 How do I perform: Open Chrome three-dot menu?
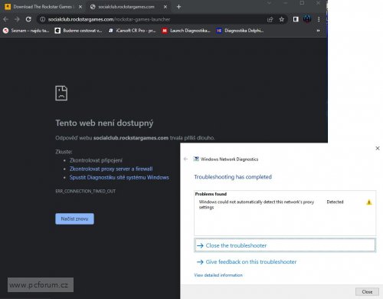pos(319,19)
